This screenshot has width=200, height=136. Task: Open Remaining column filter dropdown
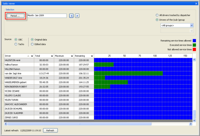click(92, 56)
